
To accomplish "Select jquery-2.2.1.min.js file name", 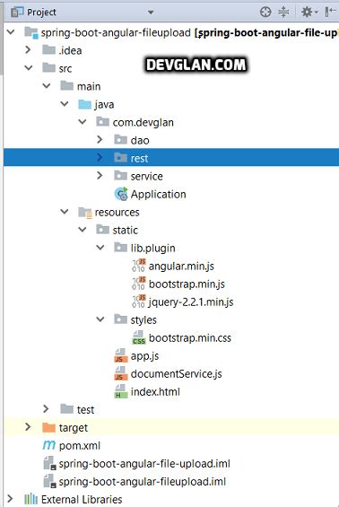I will pyautogui.click(x=191, y=302).
